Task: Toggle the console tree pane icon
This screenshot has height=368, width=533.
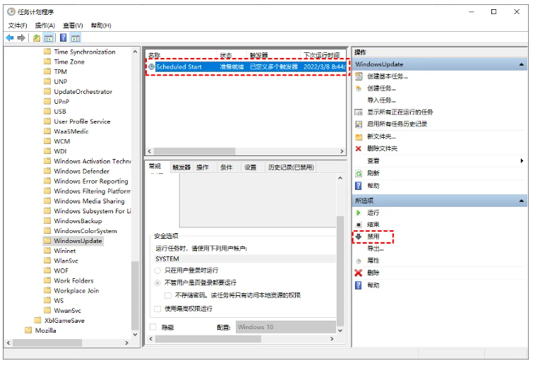Action: [48, 37]
